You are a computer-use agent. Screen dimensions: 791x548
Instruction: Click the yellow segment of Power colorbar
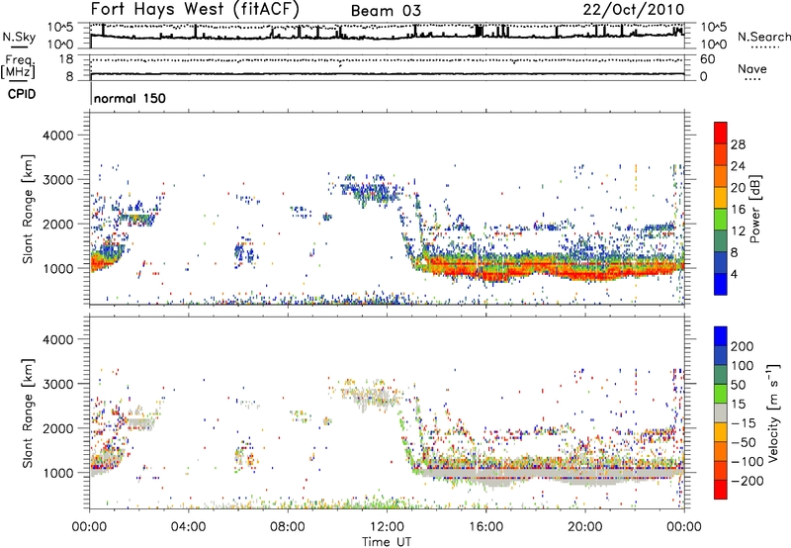click(721, 198)
